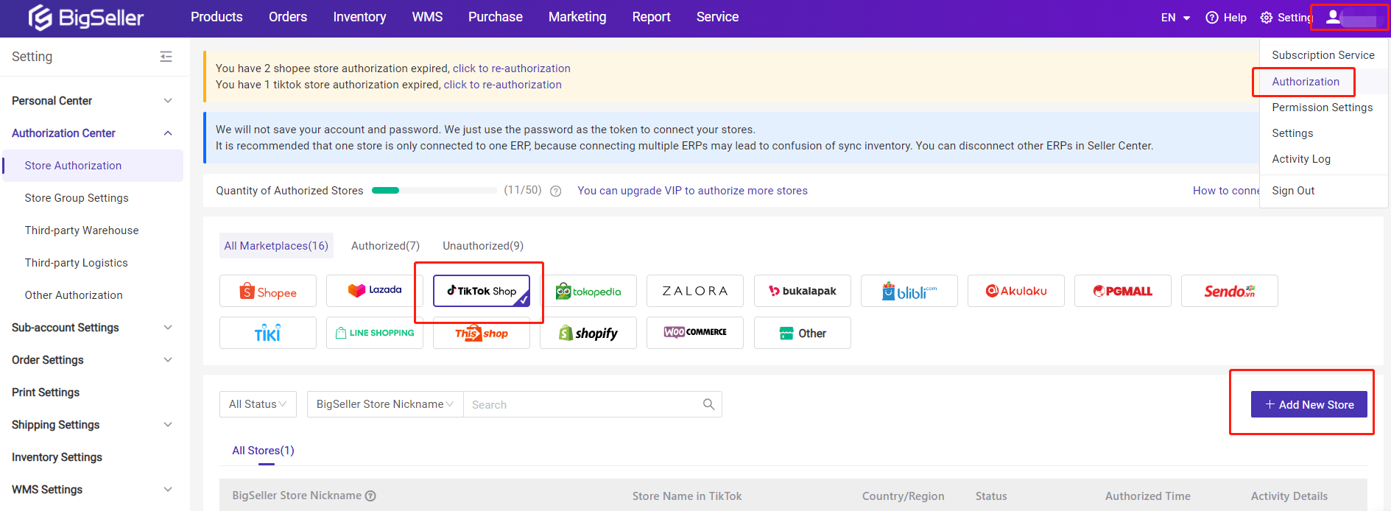Open Third-party Logistics in sidebar
The height and width of the screenshot is (511, 1391).
[x=77, y=263]
